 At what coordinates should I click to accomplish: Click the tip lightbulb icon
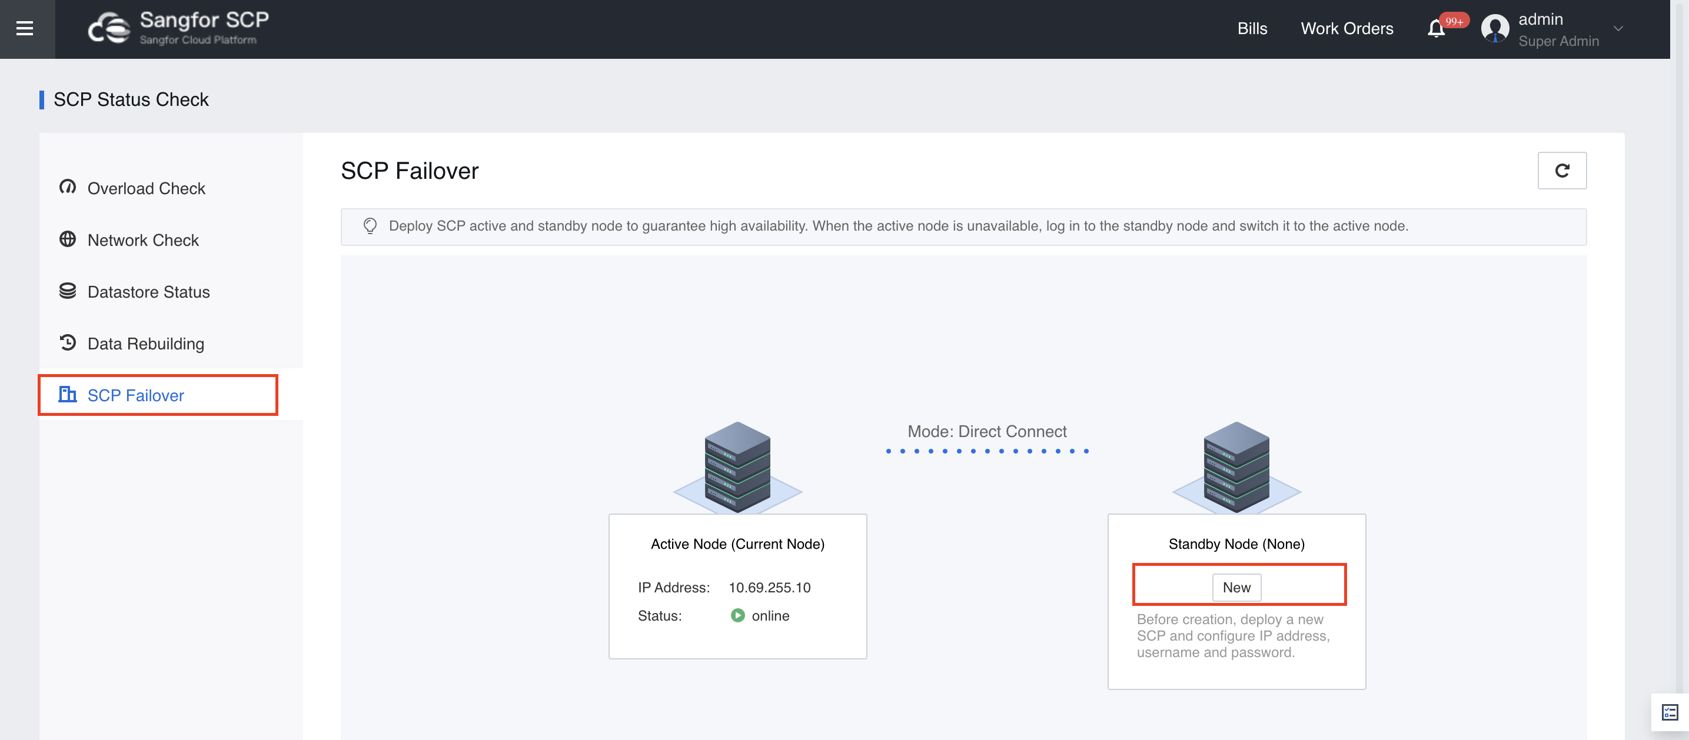(370, 226)
